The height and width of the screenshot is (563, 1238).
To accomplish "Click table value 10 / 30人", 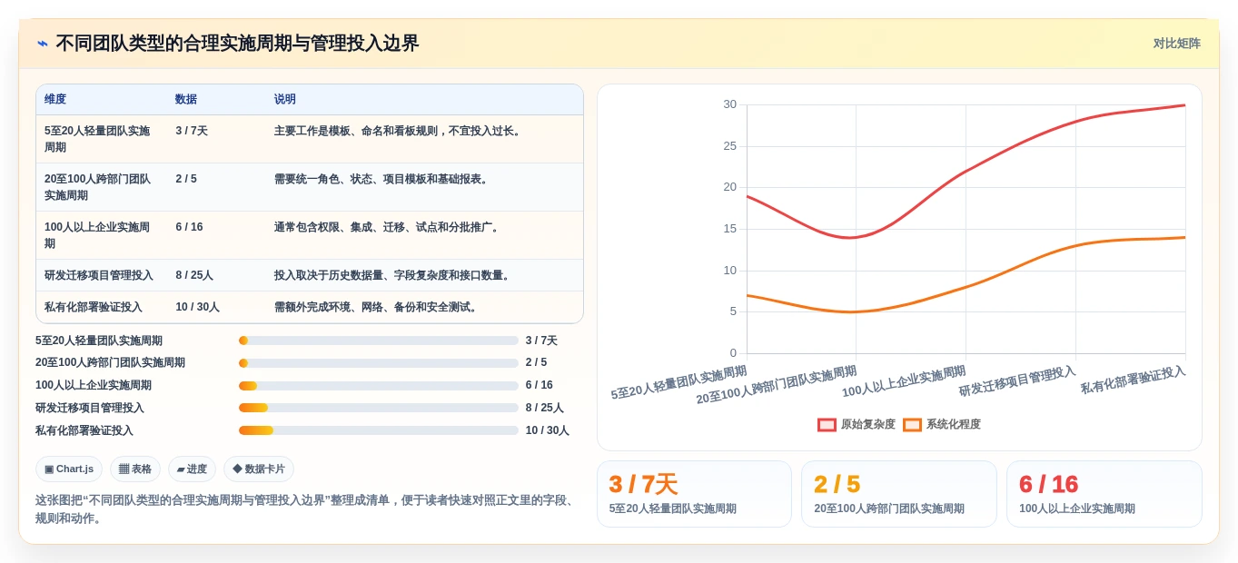I will pyautogui.click(x=197, y=307).
